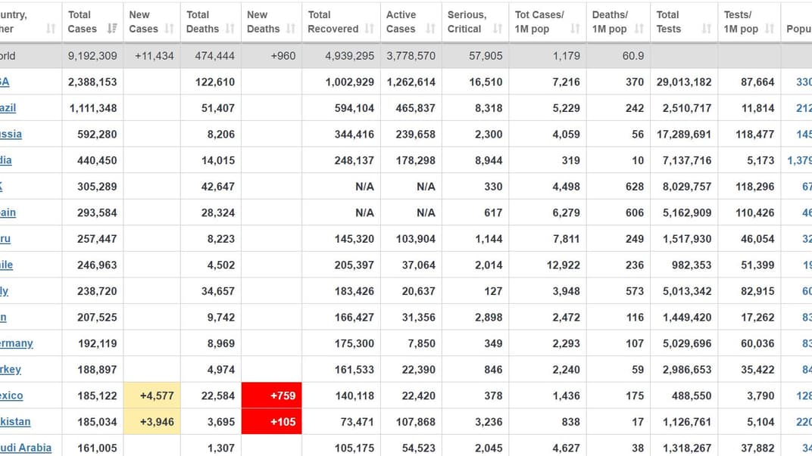Click the sort arrows beside New Cases

(x=170, y=29)
